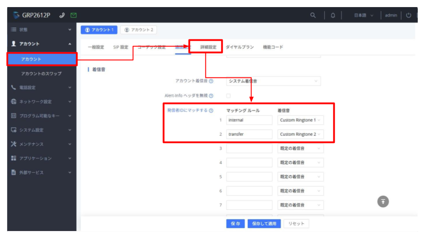Open the notification bell icon
Image resolution: width=425 pixels, height=239 pixels.
(x=333, y=15)
